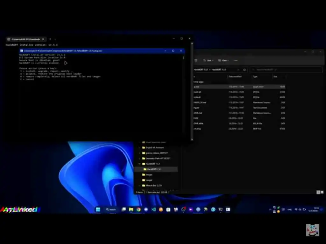The height and width of the screenshot is (244, 326).
Task: Maximize the setup.exe console window
Action: 173,51
